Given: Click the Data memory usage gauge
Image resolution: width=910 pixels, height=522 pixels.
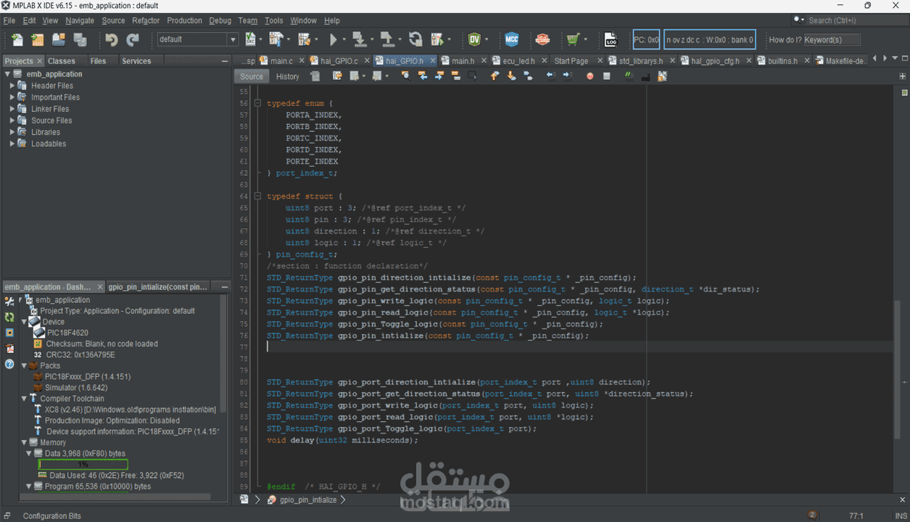Looking at the screenshot, I should point(82,464).
